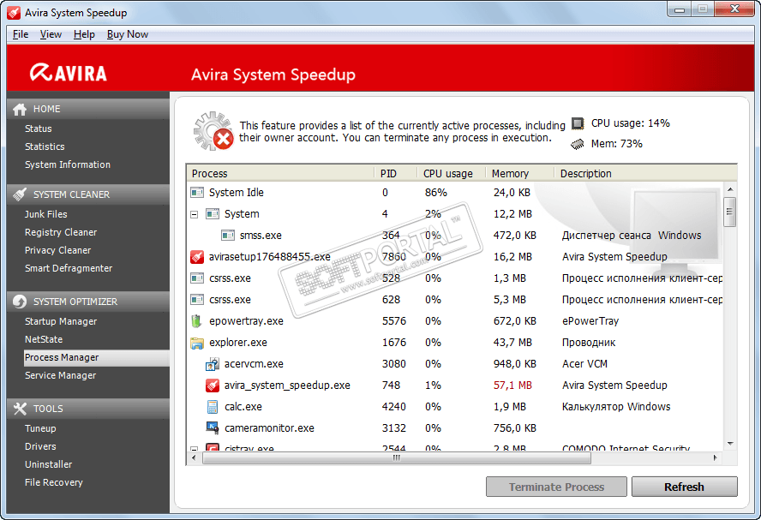Click the calc.exe calculator icon
The width and height of the screenshot is (761, 520).
click(212, 407)
